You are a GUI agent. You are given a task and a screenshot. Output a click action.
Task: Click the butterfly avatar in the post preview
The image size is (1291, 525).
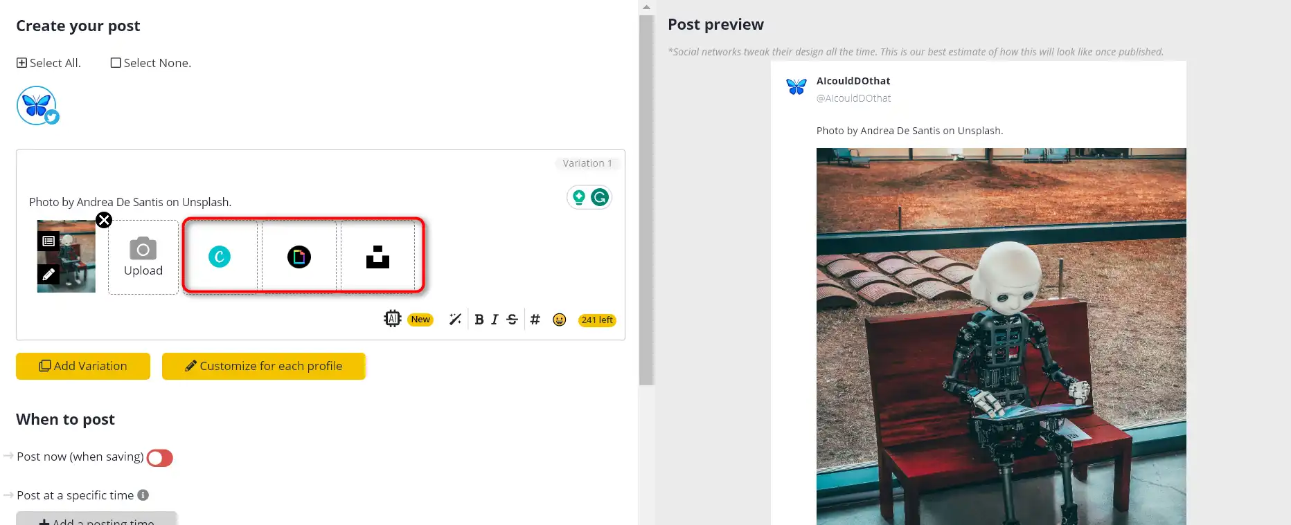point(796,86)
